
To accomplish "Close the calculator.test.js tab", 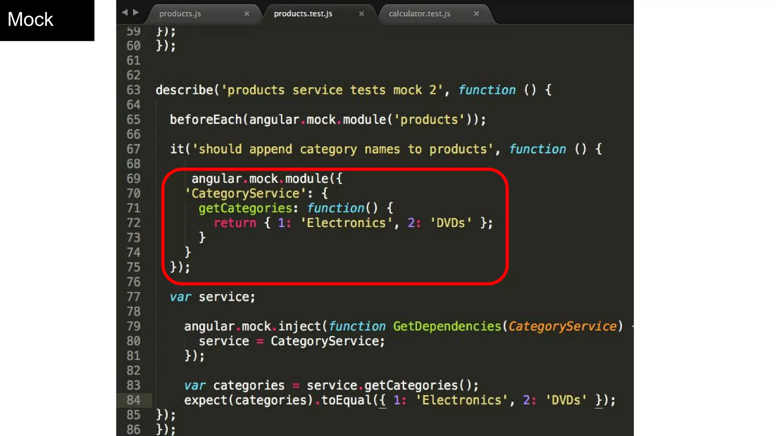I will coord(476,14).
